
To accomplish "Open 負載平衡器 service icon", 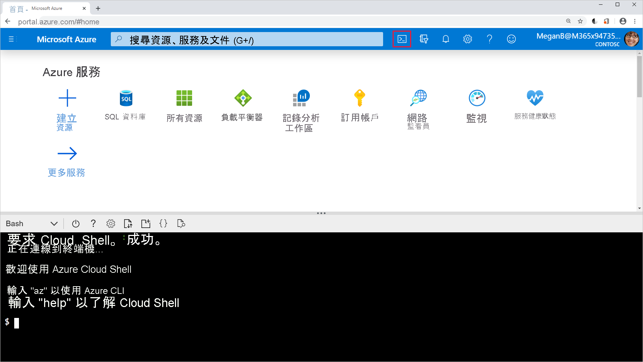I will (243, 98).
